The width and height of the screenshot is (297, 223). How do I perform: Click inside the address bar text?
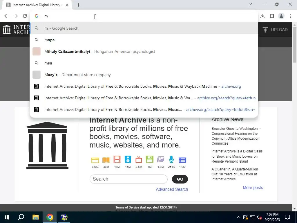144,16
